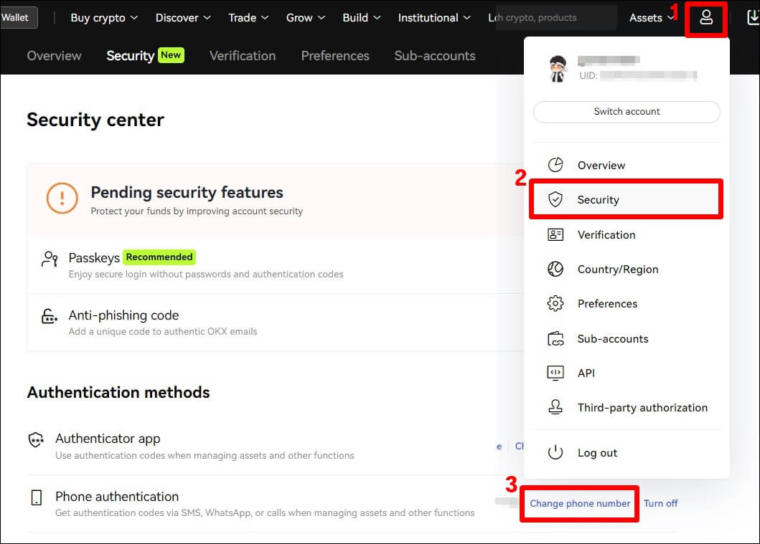Screen dimensions: 760x544
Task: Switch to the Preferences tab
Action: tap(335, 56)
